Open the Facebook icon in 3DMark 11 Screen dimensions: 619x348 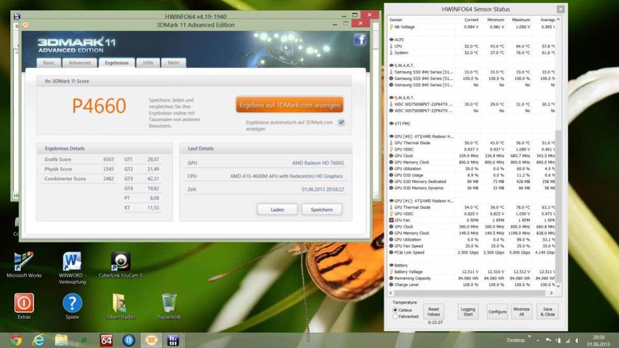pos(360,40)
